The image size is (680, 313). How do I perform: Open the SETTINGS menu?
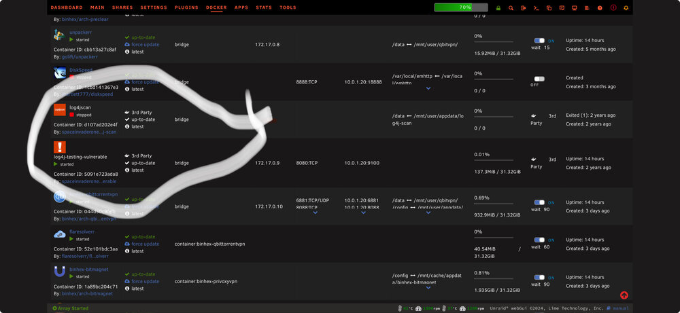(154, 7)
